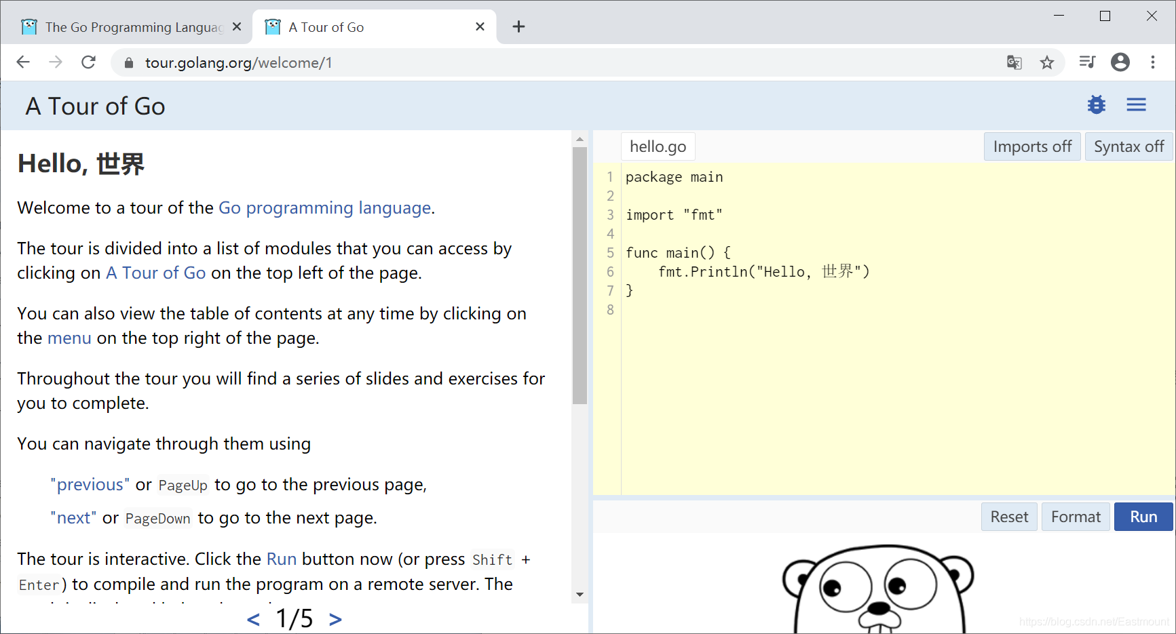Click the A Tour of Go inline link
1176x634 pixels.
pos(156,273)
